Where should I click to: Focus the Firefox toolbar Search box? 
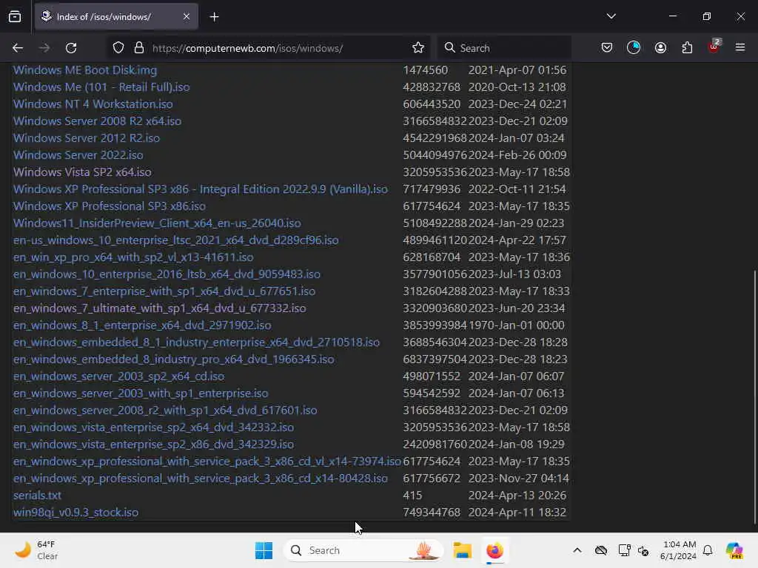coord(503,48)
